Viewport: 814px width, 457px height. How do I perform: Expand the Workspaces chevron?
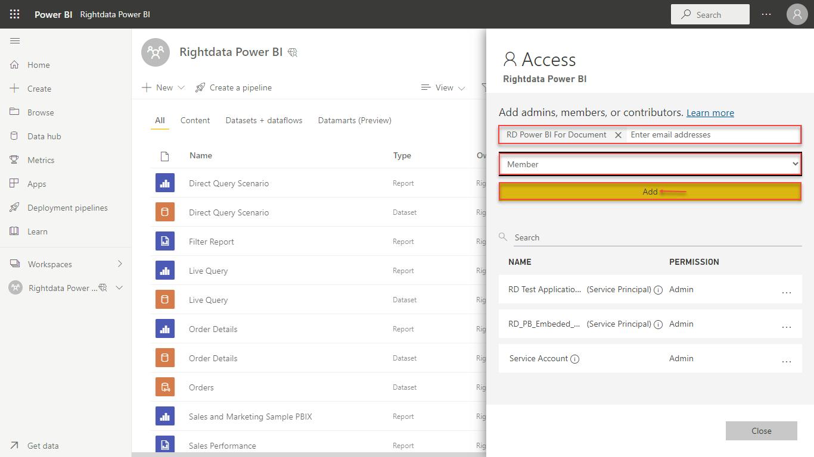click(x=119, y=264)
